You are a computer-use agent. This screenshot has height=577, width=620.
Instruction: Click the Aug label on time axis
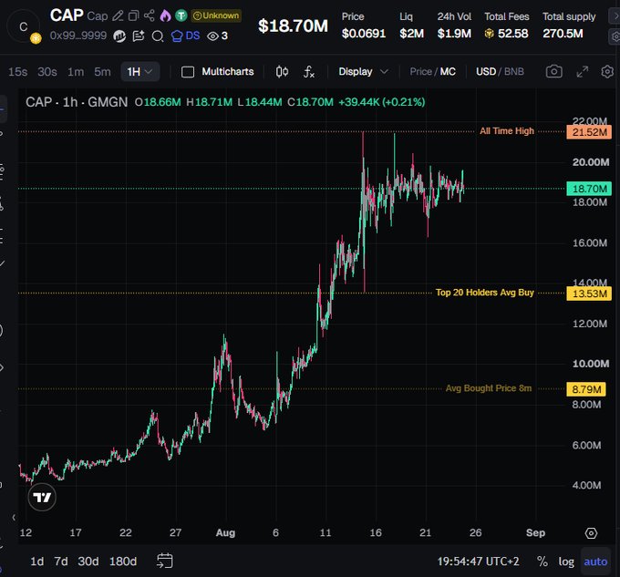click(225, 532)
